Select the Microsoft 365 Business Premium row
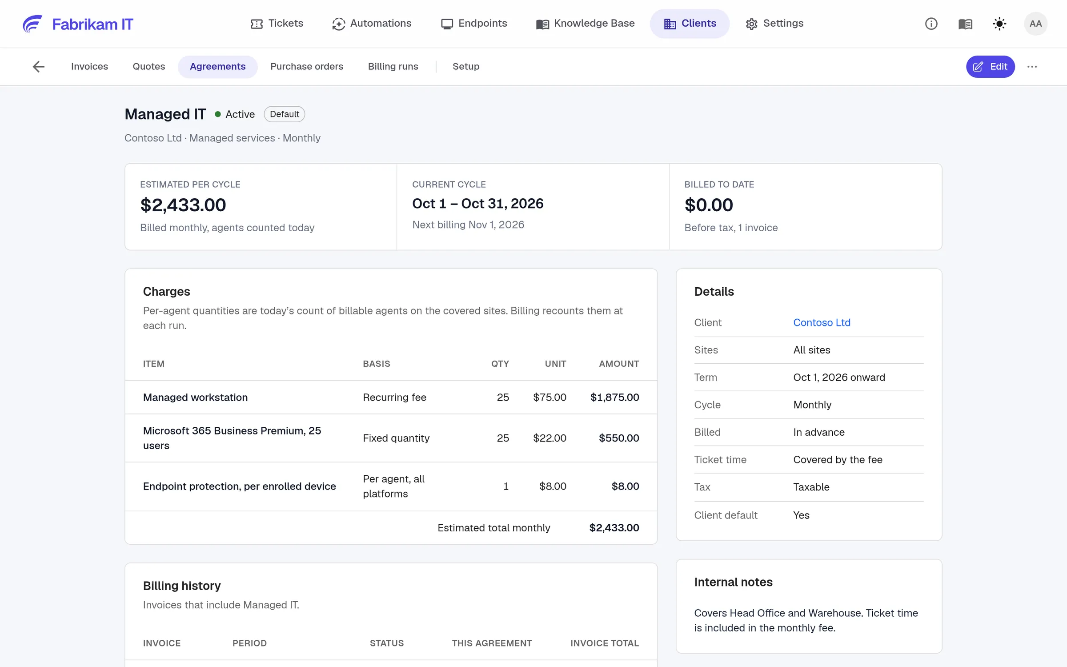 click(391, 438)
